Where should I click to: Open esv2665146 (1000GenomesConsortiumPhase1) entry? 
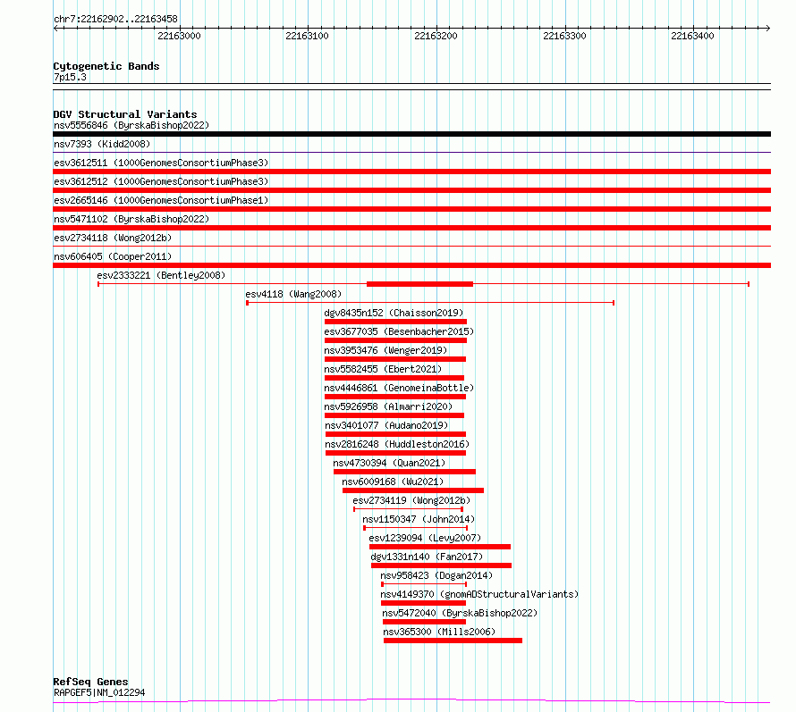(161, 200)
